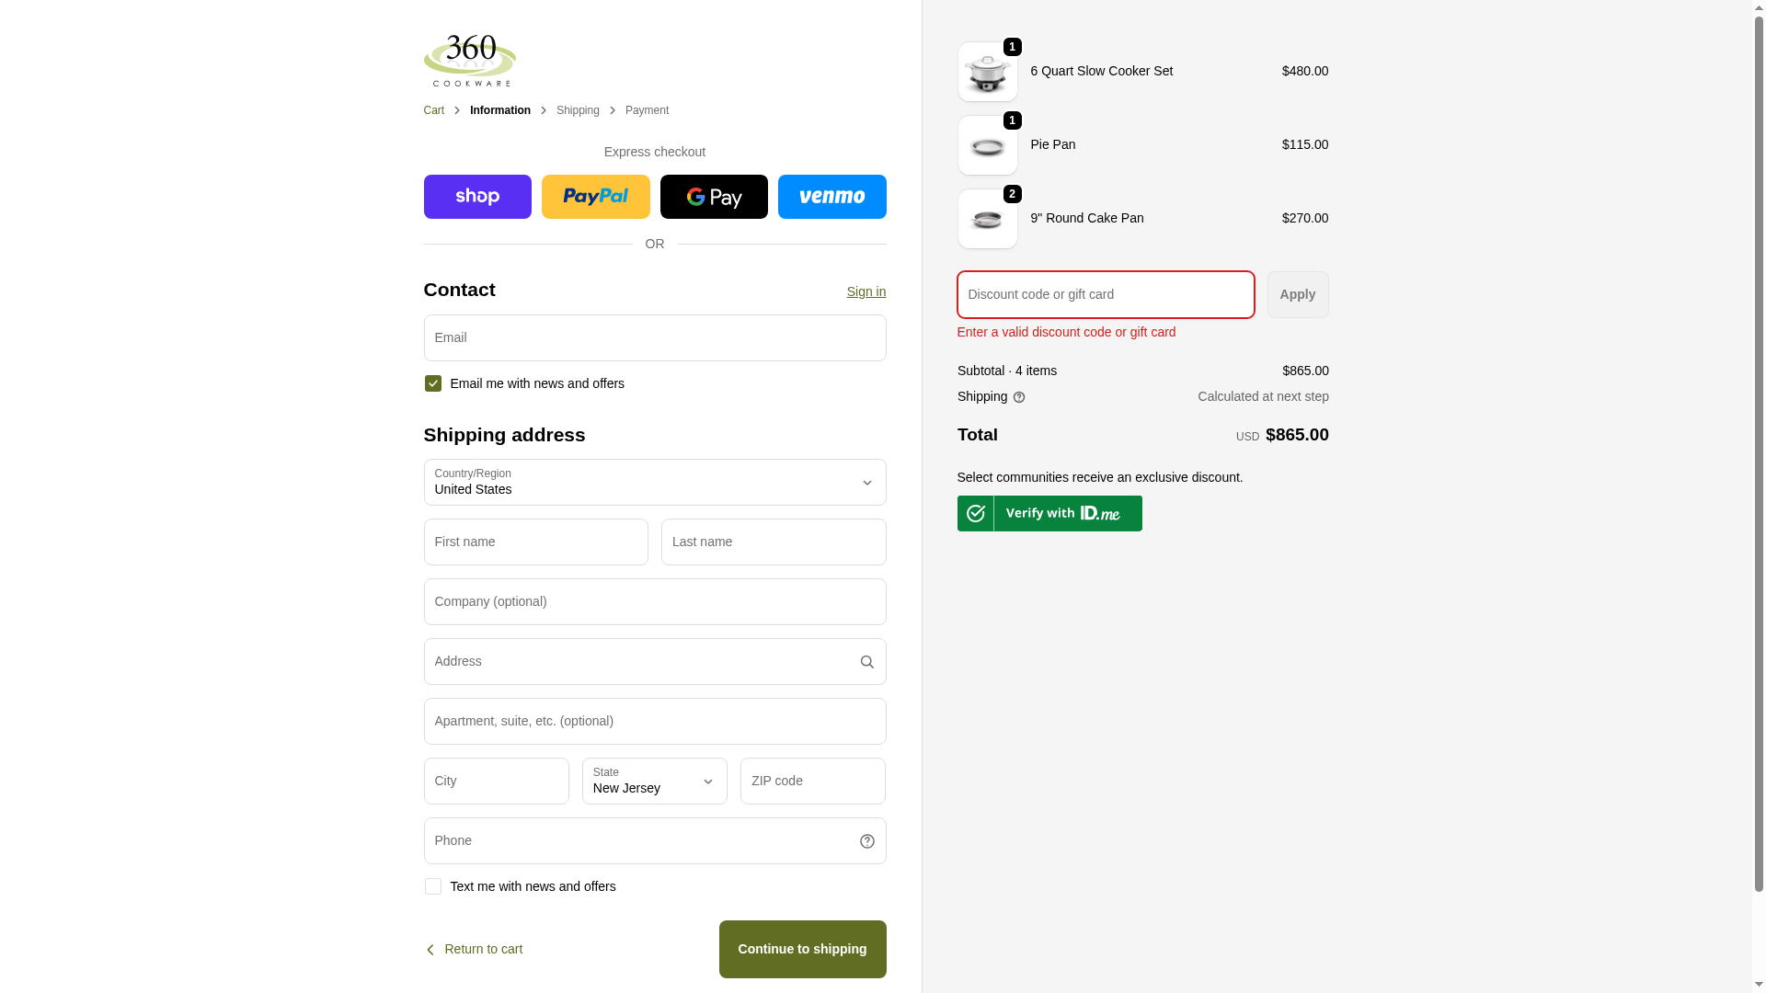Open the shipping info question mark icon
Image resolution: width=1766 pixels, height=993 pixels.
coord(1018,397)
